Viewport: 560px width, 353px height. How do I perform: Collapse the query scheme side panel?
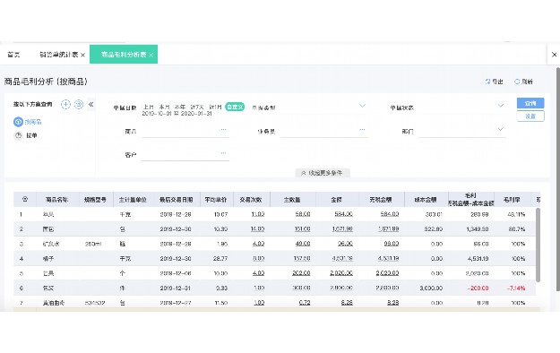coord(90,104)
